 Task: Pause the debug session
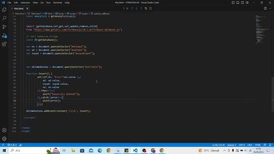[128, 9]
